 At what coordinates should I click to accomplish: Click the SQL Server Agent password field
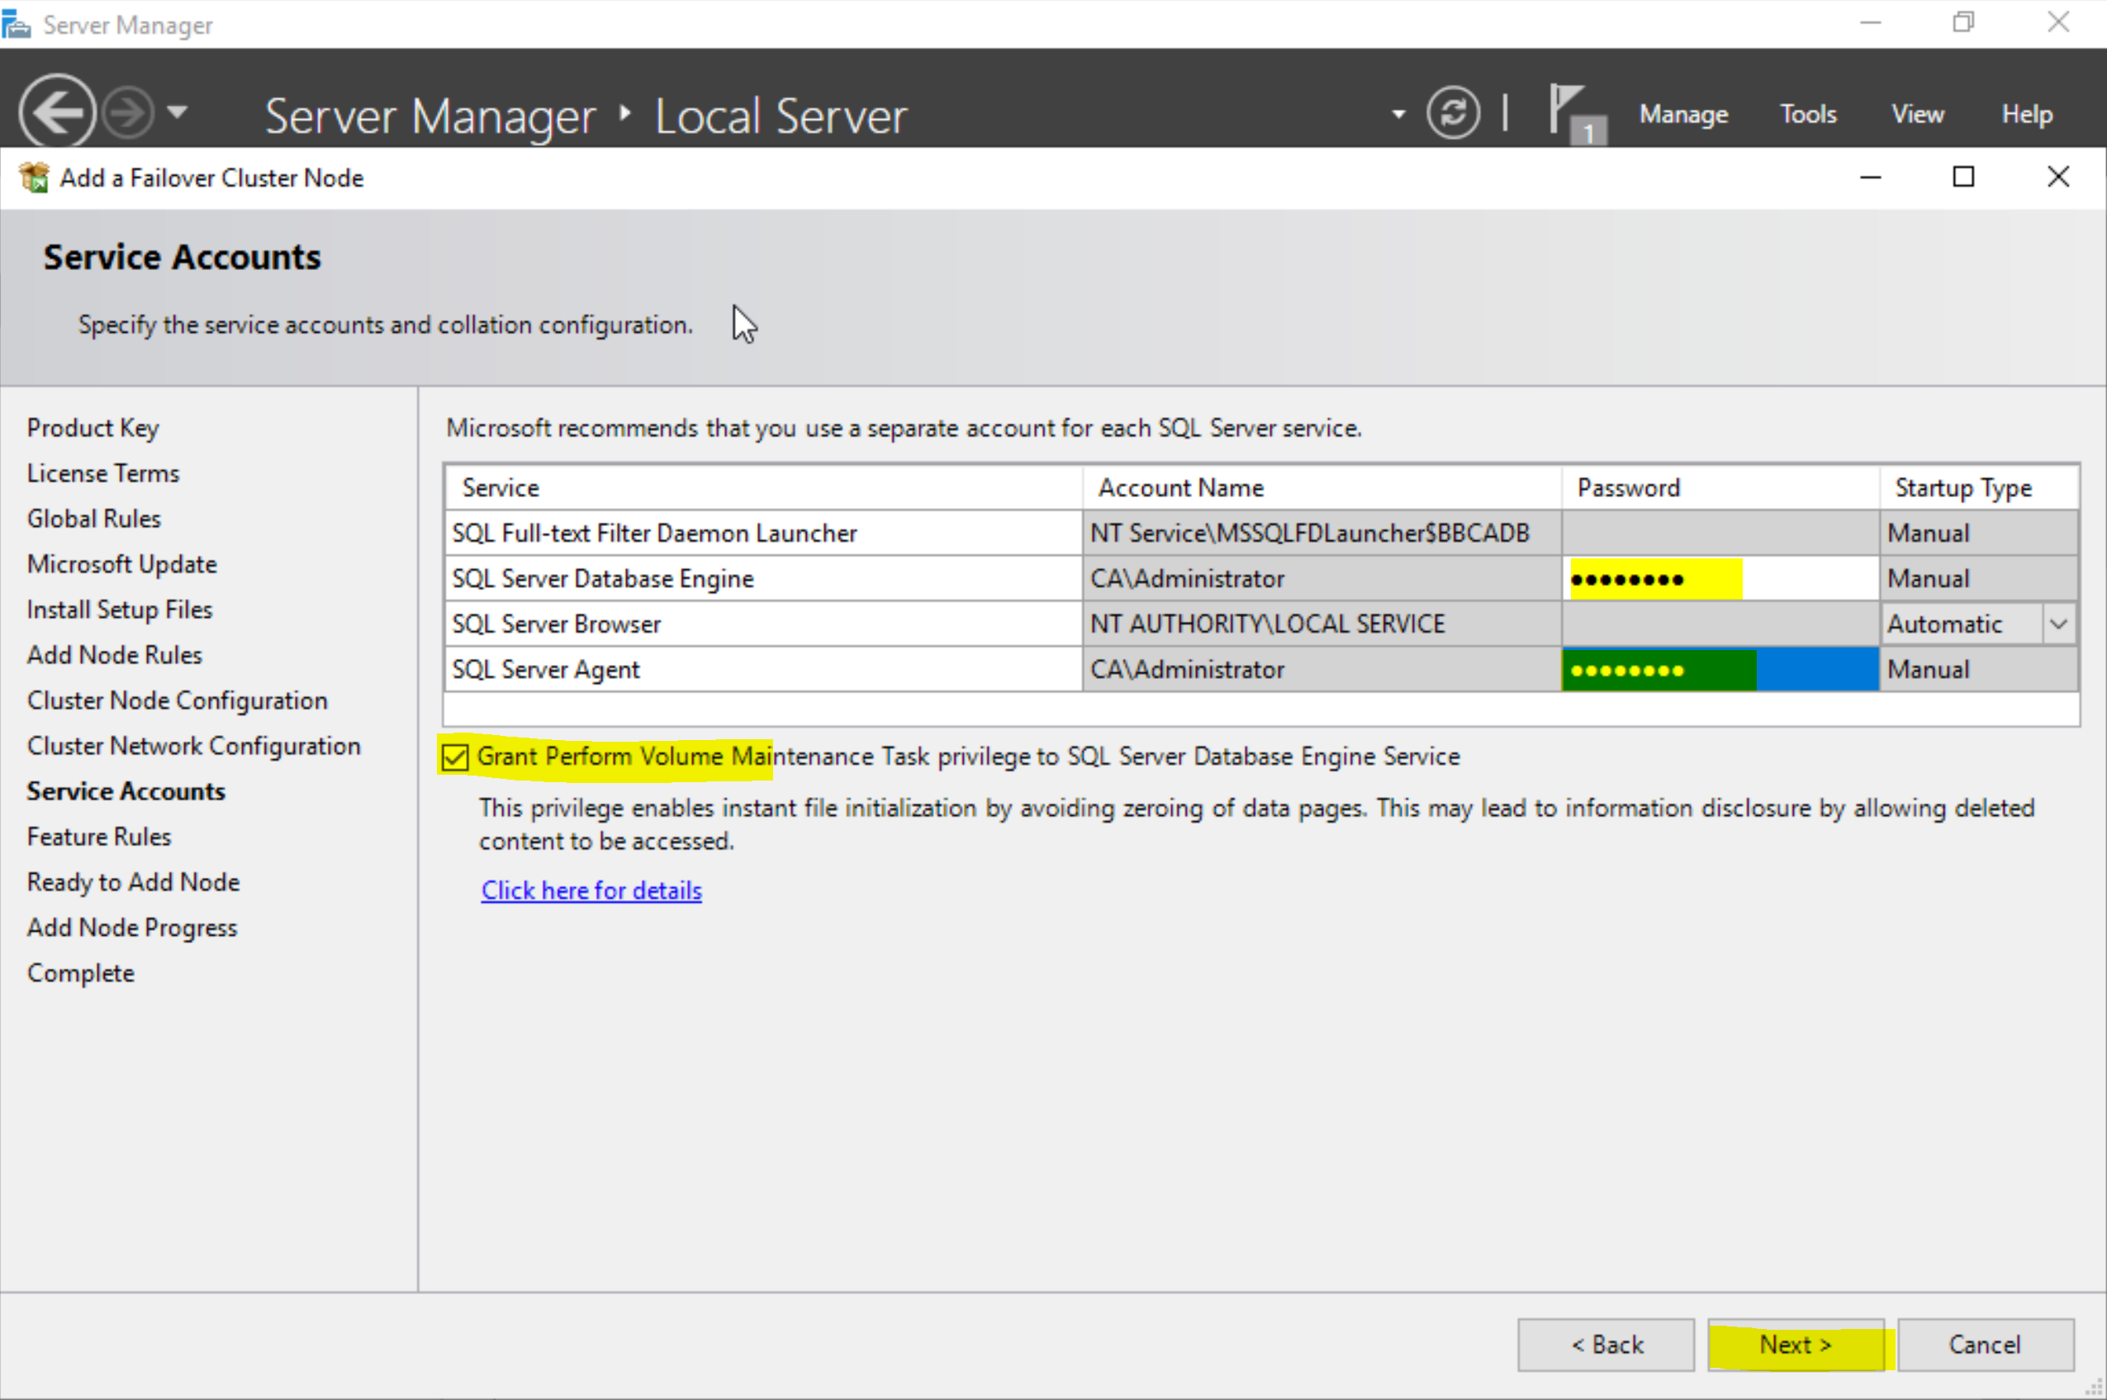click(1720, 670)
